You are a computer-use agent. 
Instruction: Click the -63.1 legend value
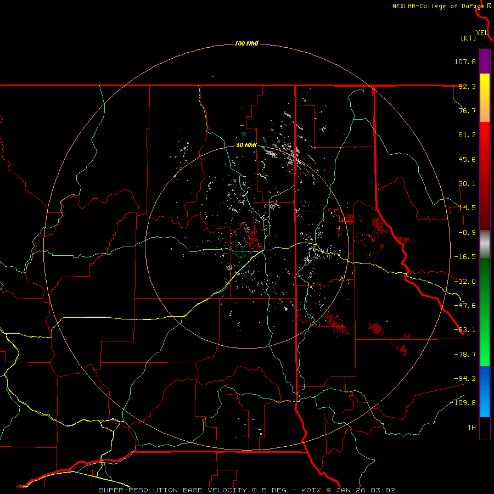[x=465, y=330]
